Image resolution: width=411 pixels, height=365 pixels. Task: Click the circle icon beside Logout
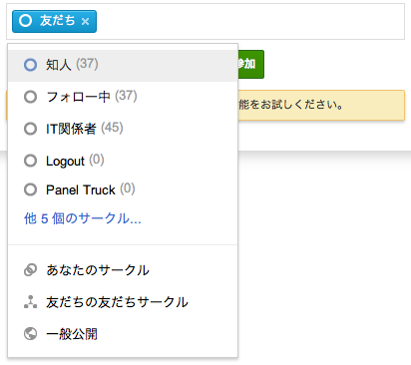point(30,161)
